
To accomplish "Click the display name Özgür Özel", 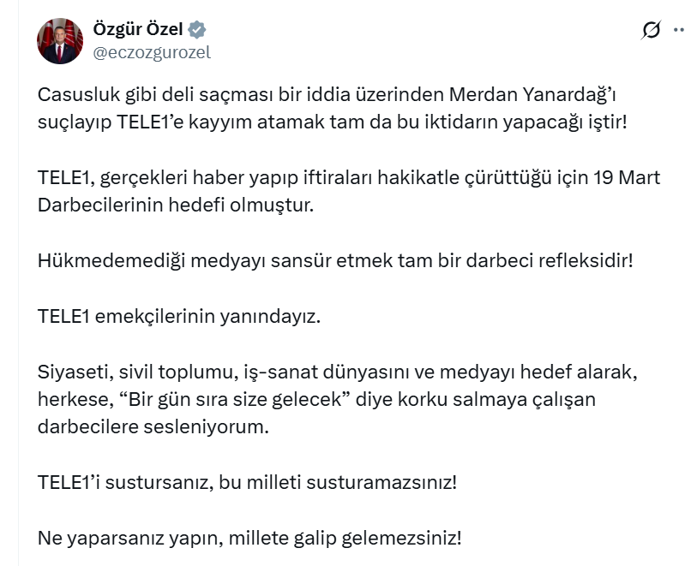I will tap(137, 30).
